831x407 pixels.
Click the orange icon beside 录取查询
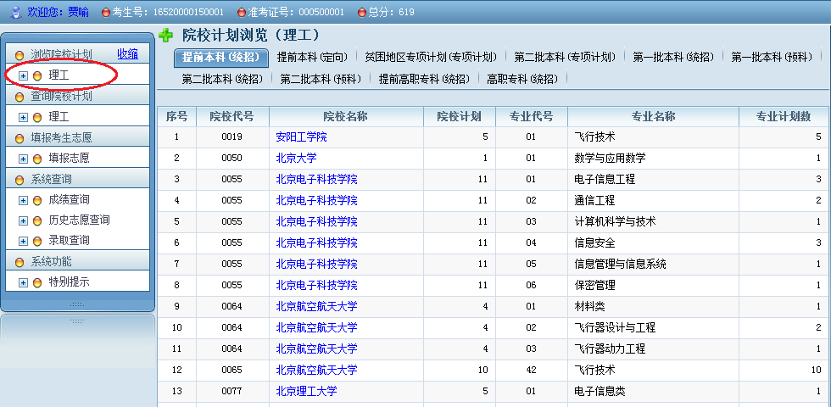37,241
